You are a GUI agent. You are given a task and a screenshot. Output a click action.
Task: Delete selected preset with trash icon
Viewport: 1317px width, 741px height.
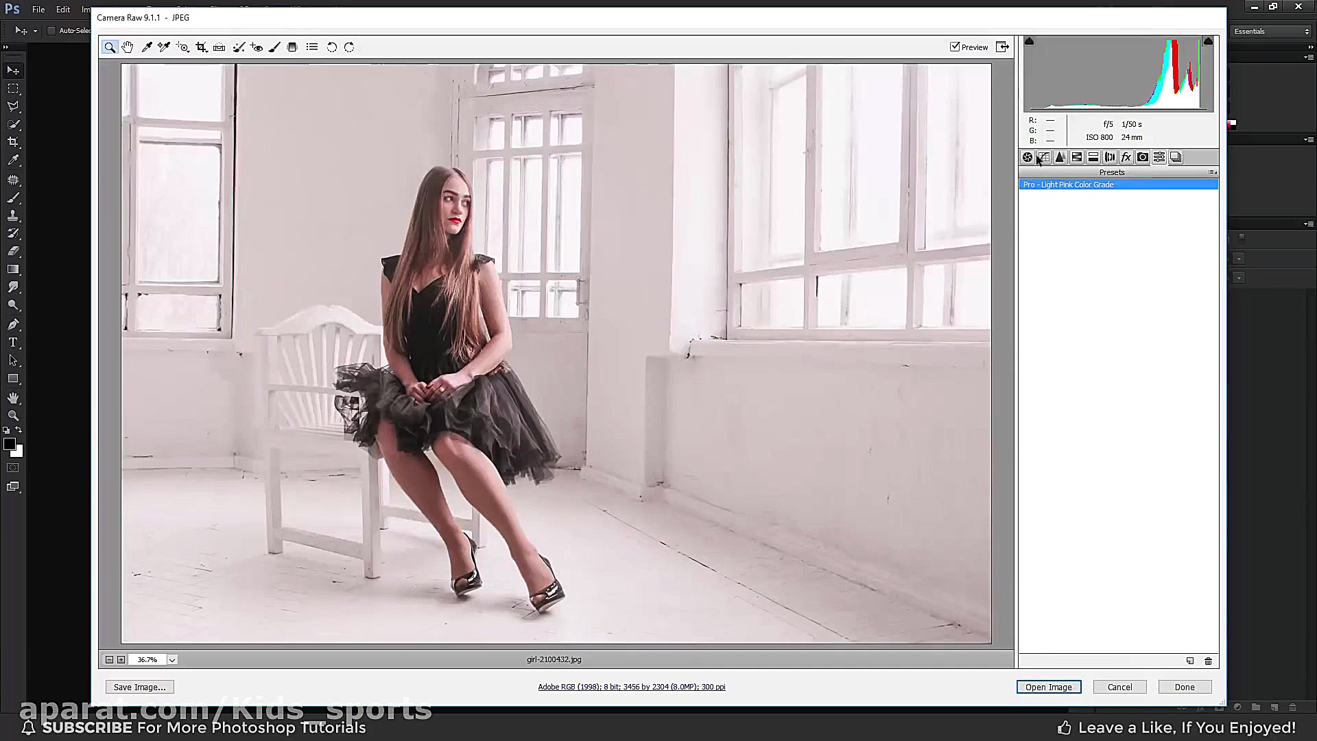1208,661
